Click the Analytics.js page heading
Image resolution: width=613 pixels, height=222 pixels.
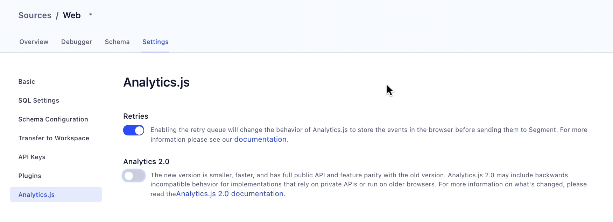click(156, 82)
